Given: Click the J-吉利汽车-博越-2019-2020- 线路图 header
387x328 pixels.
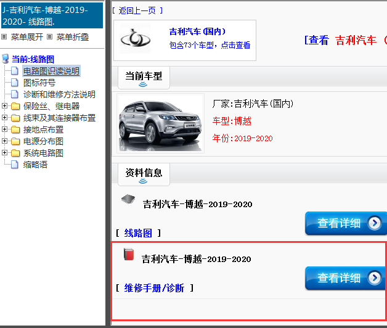Looking at the screenshot, I should tap(52, 15).
